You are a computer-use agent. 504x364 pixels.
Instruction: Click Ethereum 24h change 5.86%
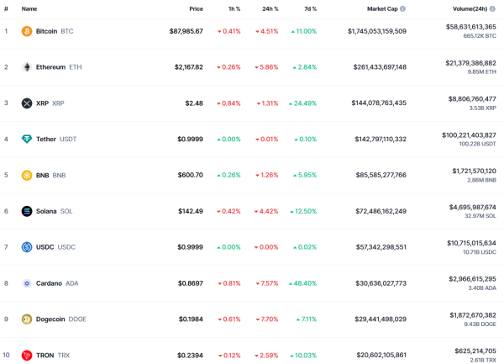[x=266, y=67]
